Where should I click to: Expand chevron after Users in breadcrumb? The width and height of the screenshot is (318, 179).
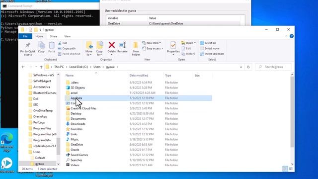point(103,67)
